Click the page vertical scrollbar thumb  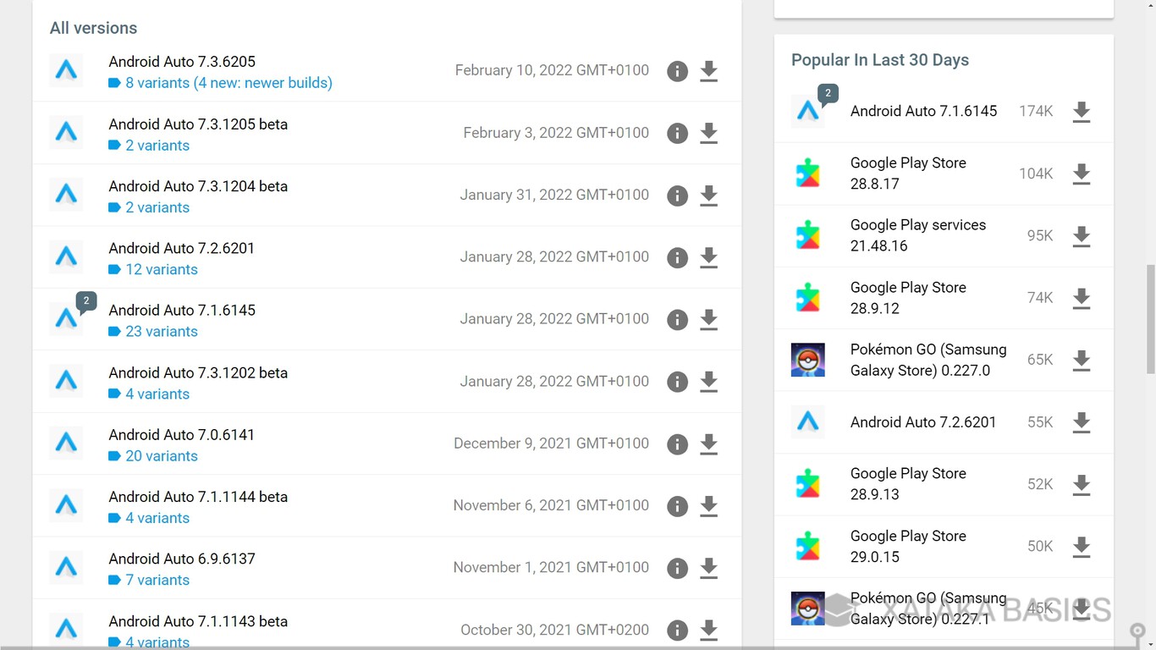[x=1150, y=319]
